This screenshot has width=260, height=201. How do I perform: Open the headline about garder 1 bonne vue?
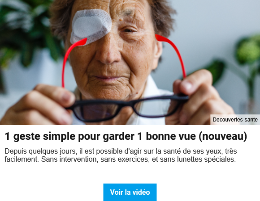coord(126,136)
